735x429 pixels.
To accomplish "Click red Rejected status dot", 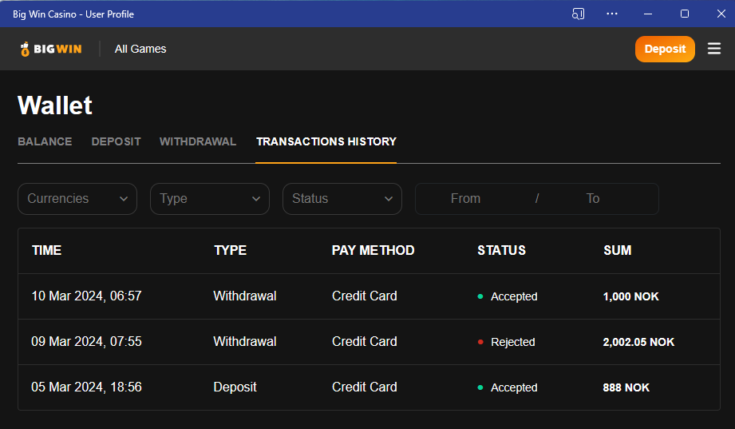I will click(480, 342).
